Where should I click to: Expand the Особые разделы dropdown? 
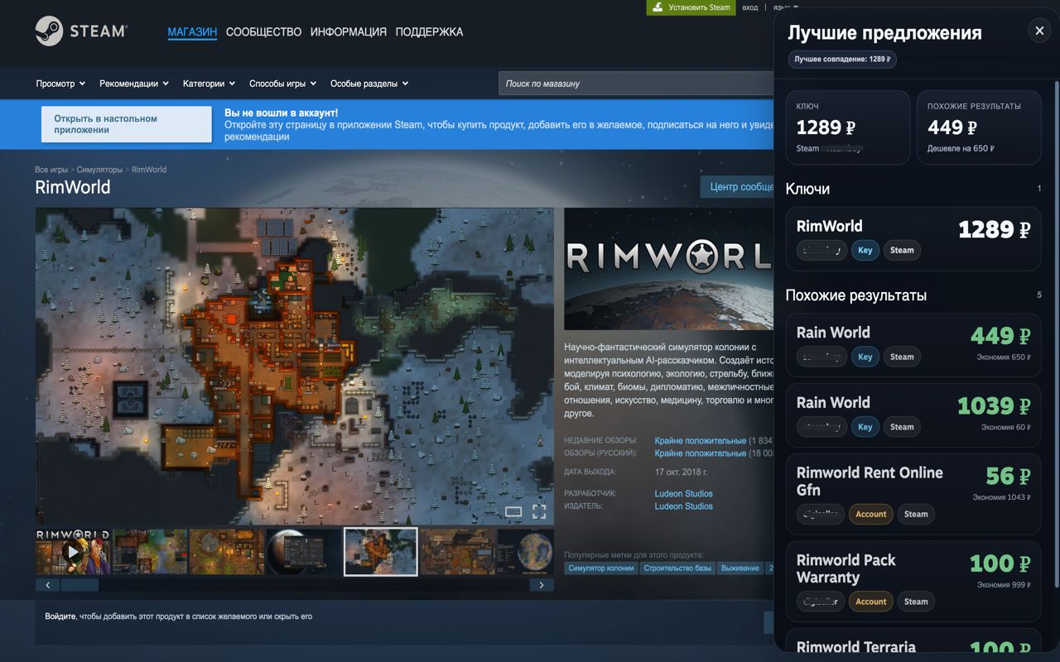pyautogui.click(x=369, y=84)
